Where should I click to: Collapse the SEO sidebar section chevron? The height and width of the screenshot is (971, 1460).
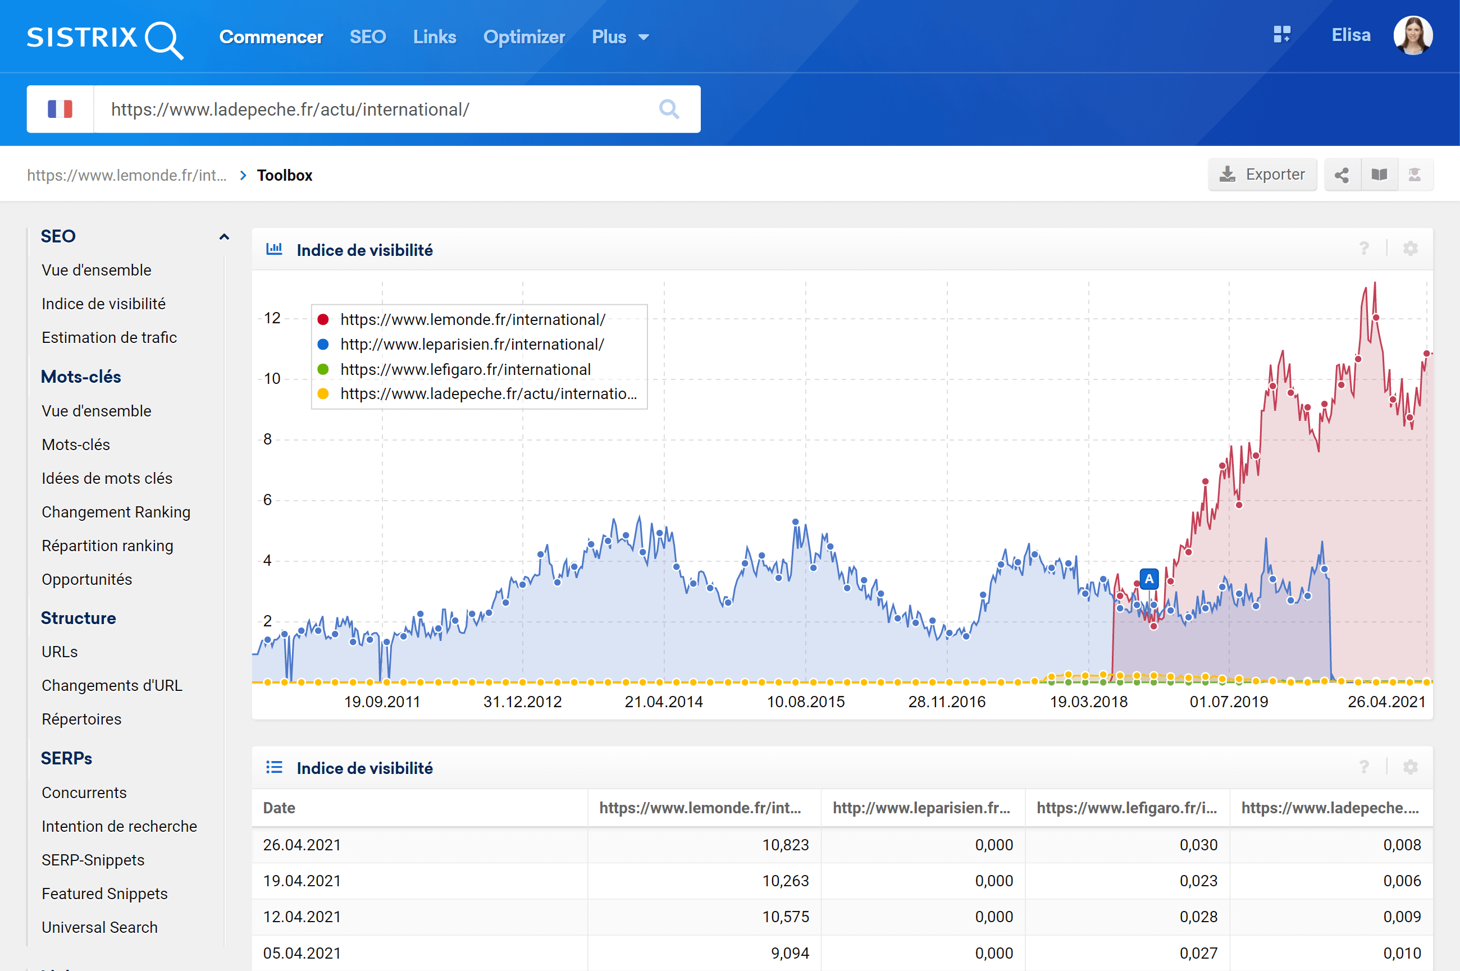224,236
